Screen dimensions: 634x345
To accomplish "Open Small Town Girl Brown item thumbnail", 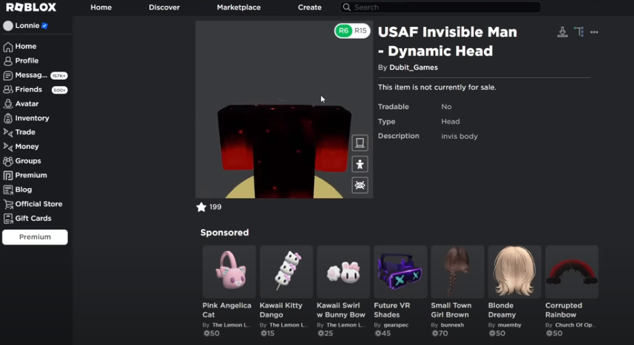I will [x=457, y=272].
